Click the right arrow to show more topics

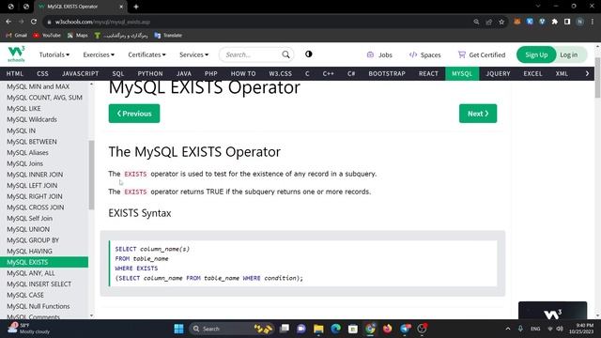587,73
